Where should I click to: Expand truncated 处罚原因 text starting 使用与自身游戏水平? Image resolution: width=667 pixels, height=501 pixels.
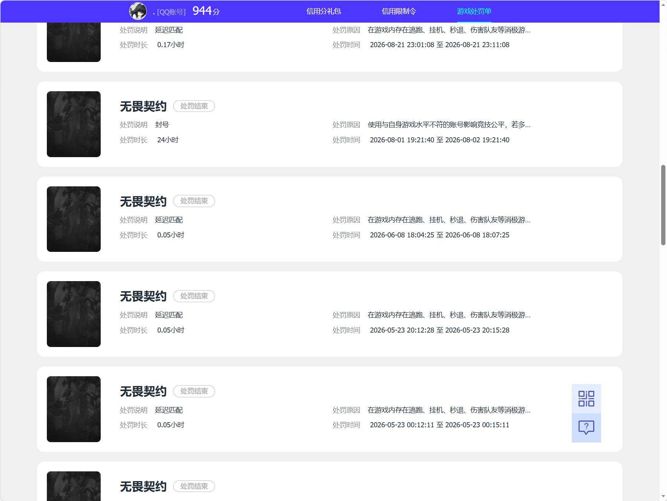coord(449,125)
